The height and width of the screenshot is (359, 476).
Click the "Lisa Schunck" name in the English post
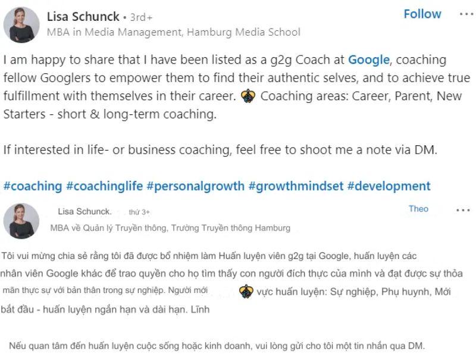(x=83, y=17)
